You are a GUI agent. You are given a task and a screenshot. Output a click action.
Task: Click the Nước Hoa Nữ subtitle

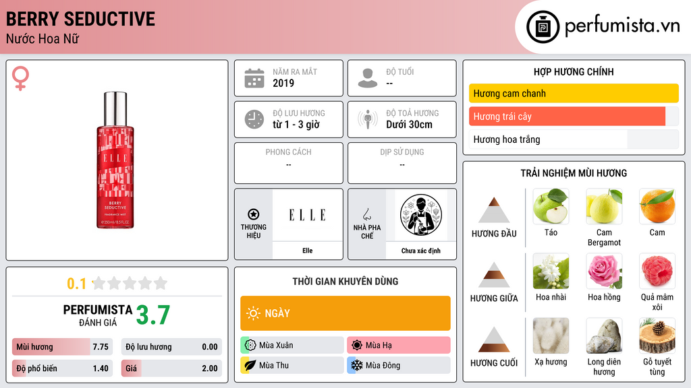click(x=43, y=38)
